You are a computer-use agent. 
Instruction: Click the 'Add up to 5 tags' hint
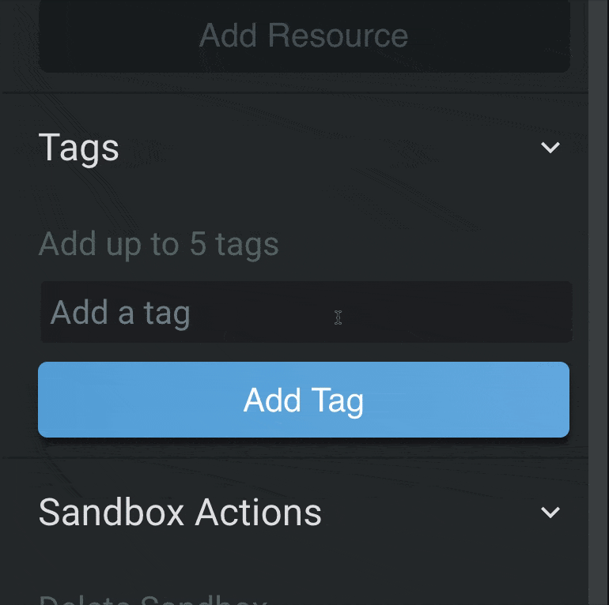(x=158, y=244)
